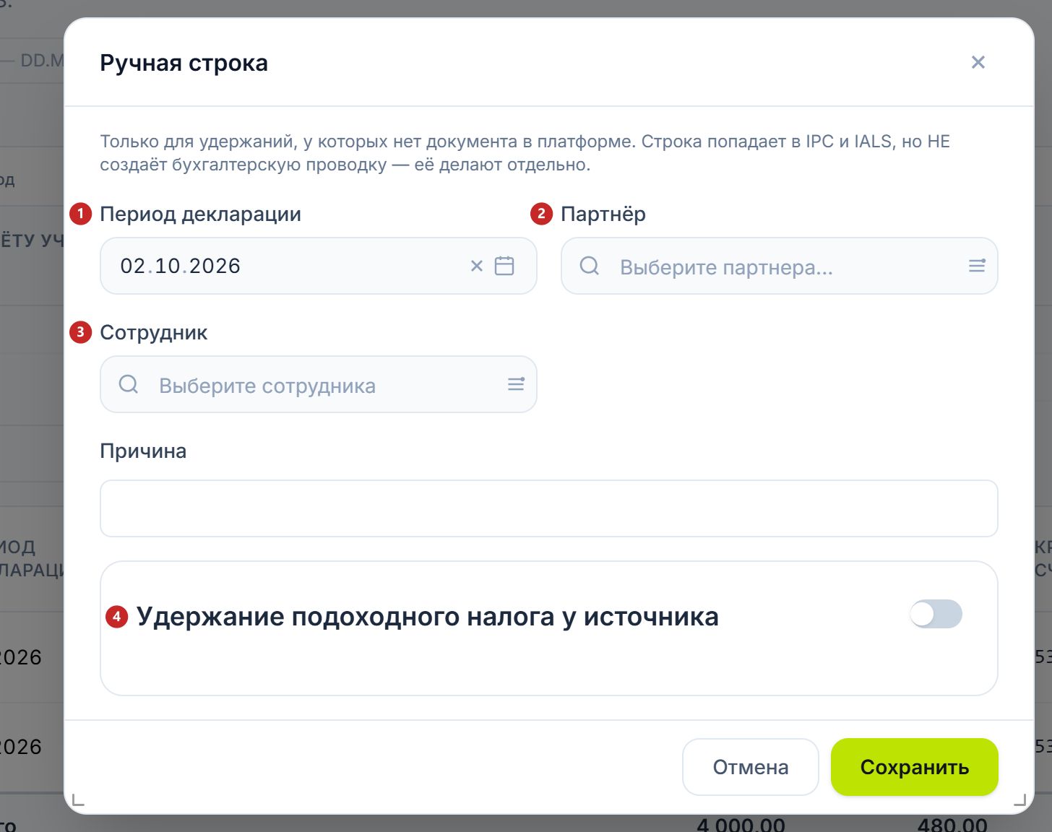Viewport: 1052px width, 832px height.
Task: Click the 480,00 total in background table
Action: [x=952, y=825]
